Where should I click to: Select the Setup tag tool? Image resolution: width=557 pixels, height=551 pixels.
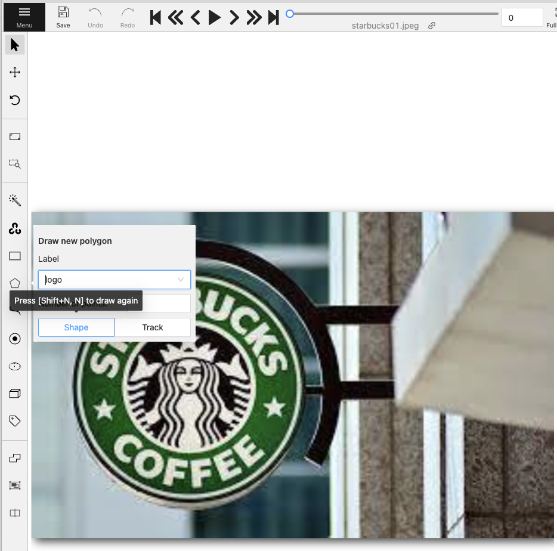15,421
